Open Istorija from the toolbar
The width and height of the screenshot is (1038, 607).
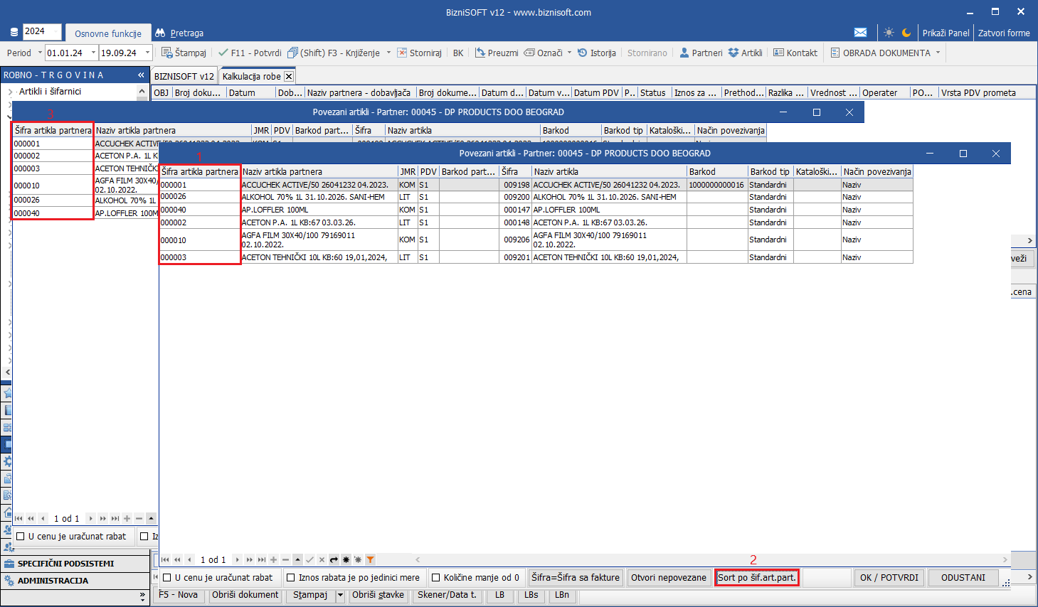[x=596, y=53]
